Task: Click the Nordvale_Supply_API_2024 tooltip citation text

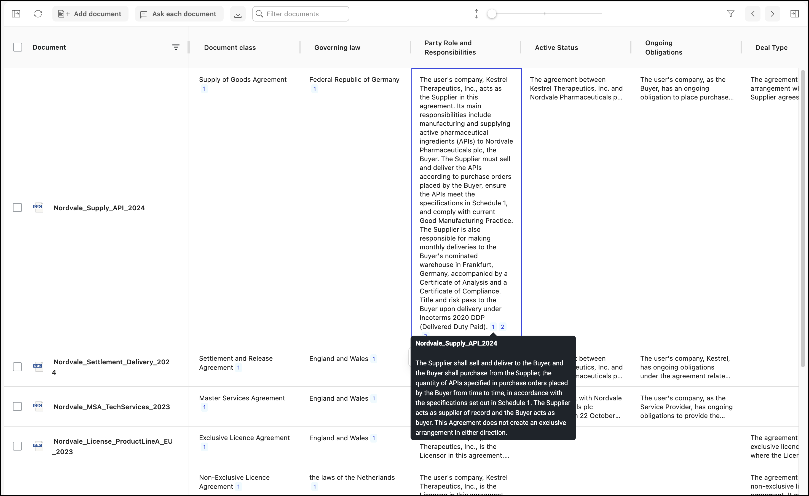Action: 493,398
